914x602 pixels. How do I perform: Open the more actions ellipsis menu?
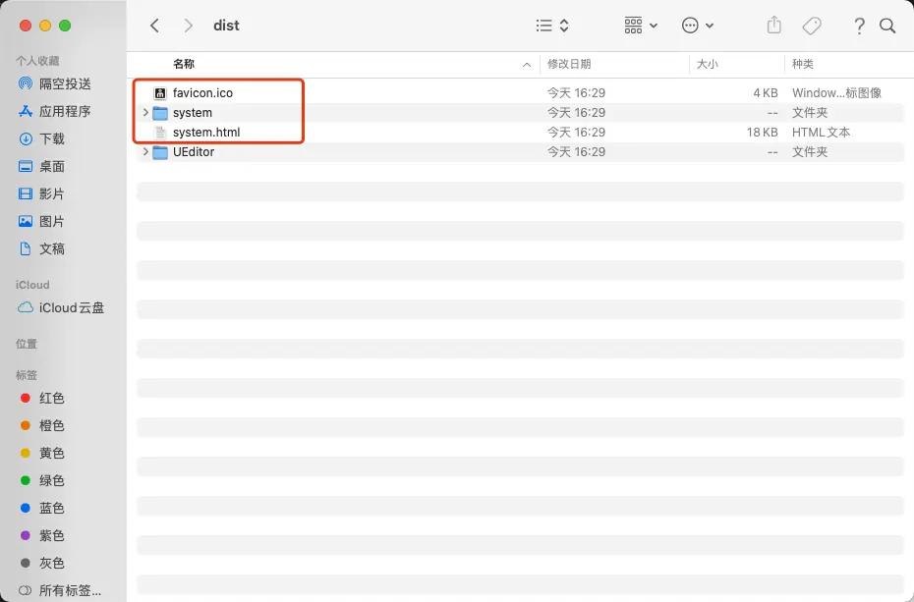[697, 26]
